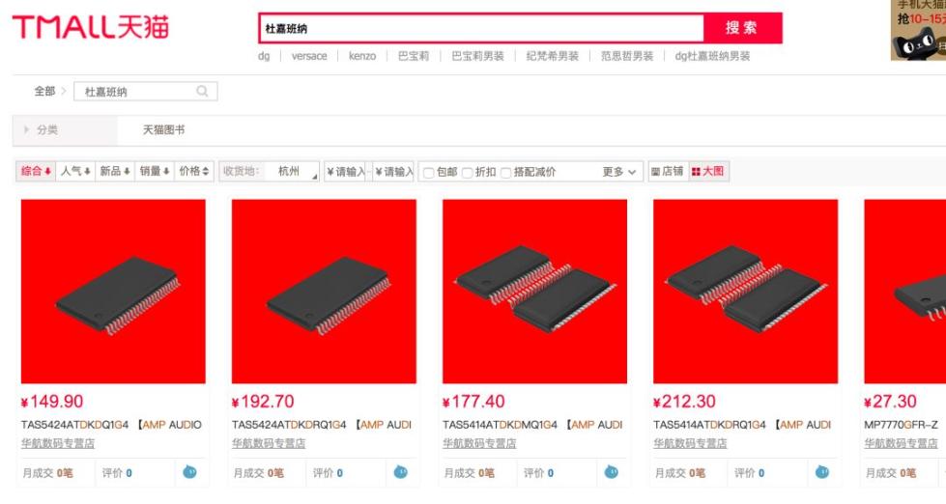Check the 搭配减价 checkbox
This screenshot has width=946, height=504.
505,173
